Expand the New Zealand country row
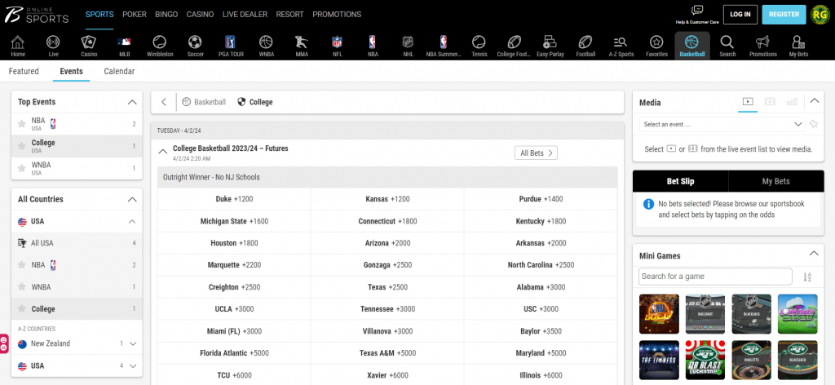835x385 pixels. 133,343
